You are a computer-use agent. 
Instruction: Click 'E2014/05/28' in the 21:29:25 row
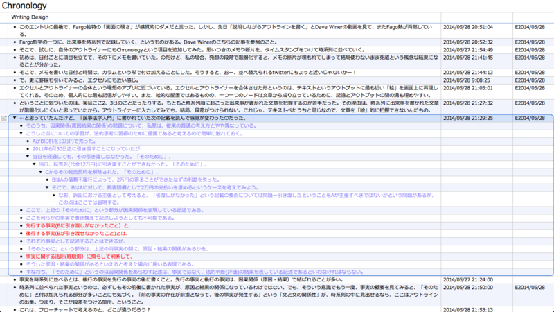coord(530,118)
